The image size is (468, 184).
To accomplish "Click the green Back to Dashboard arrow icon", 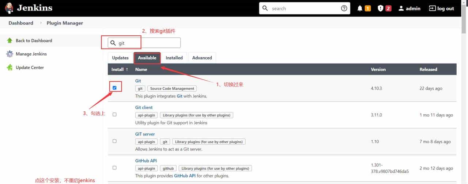I will coord(10,41).
